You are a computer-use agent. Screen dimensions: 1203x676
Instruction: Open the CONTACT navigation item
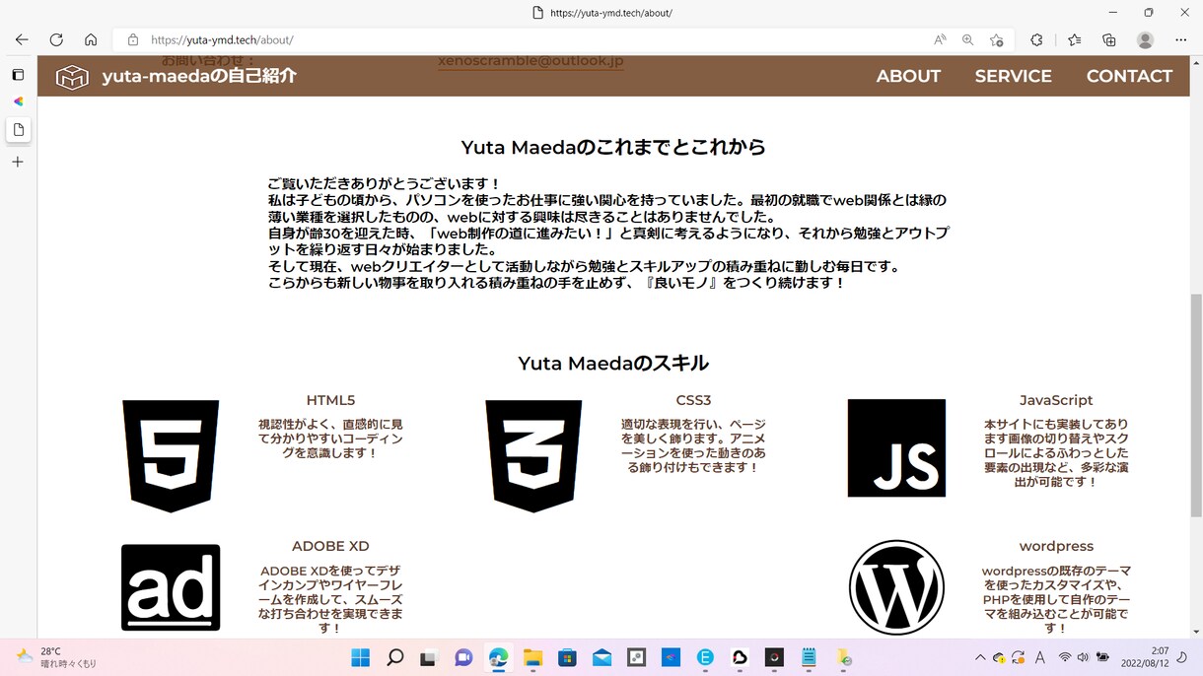1129,76
